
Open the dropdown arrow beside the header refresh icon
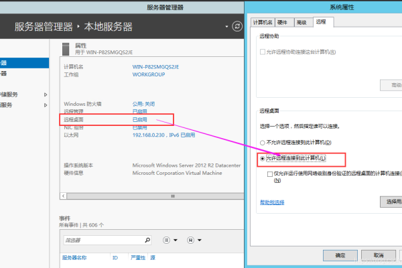pos(226,27)
